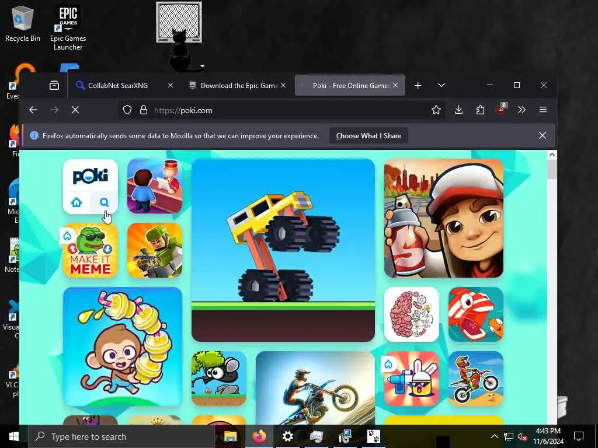Open the black sheep cartoon game thumbnail
This screenshot has width=598, height=448.
(219, 378)
